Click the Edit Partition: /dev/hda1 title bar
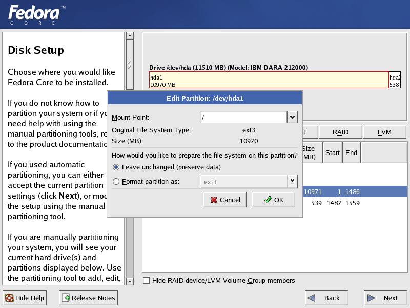Screen dimensions: 410x308 point(204,98)
